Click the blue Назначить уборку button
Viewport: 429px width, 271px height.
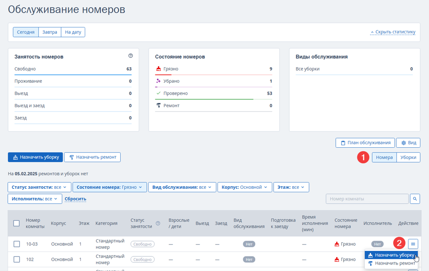pos(35,157)
